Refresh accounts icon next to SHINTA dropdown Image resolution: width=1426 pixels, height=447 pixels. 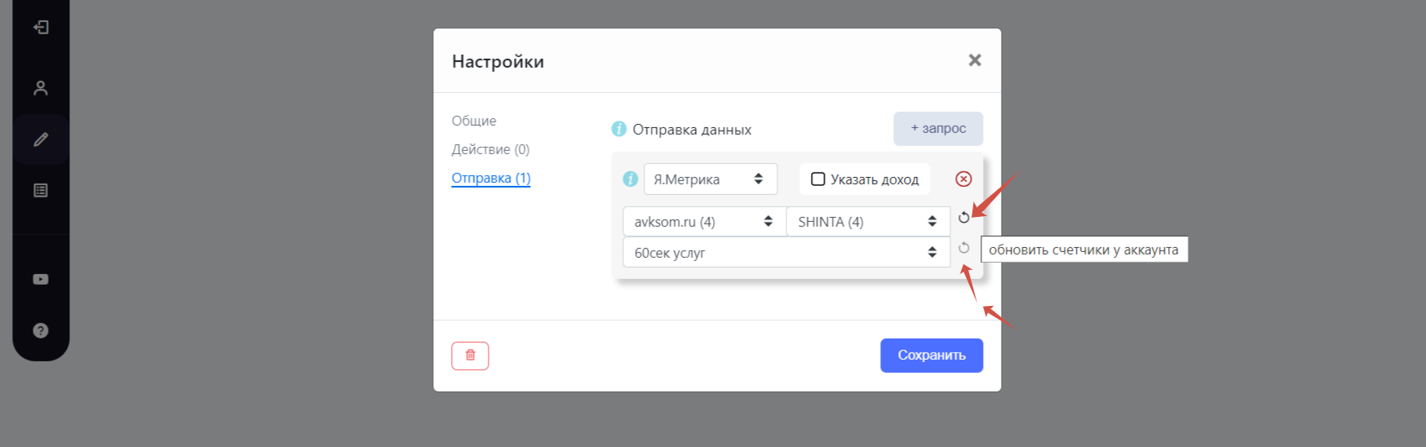click(963, 217)
